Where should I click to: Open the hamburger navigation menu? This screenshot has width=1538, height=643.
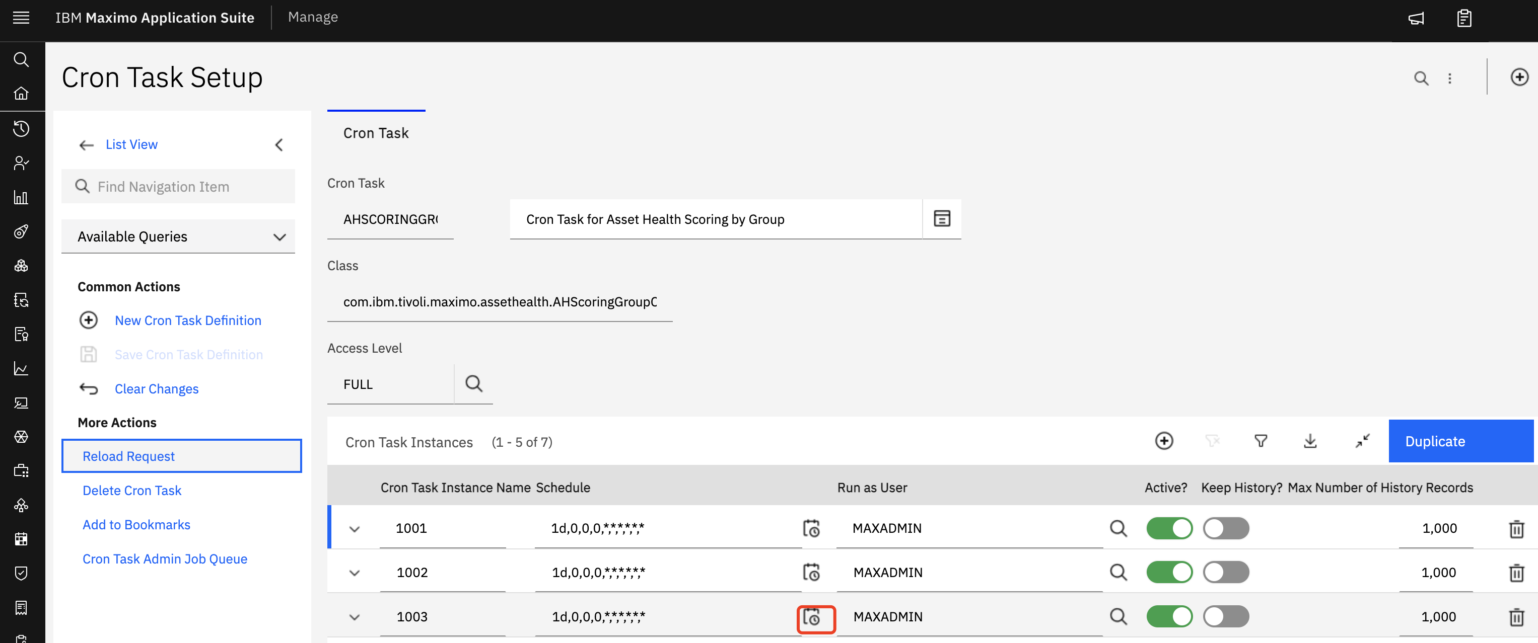coord(21,18)
